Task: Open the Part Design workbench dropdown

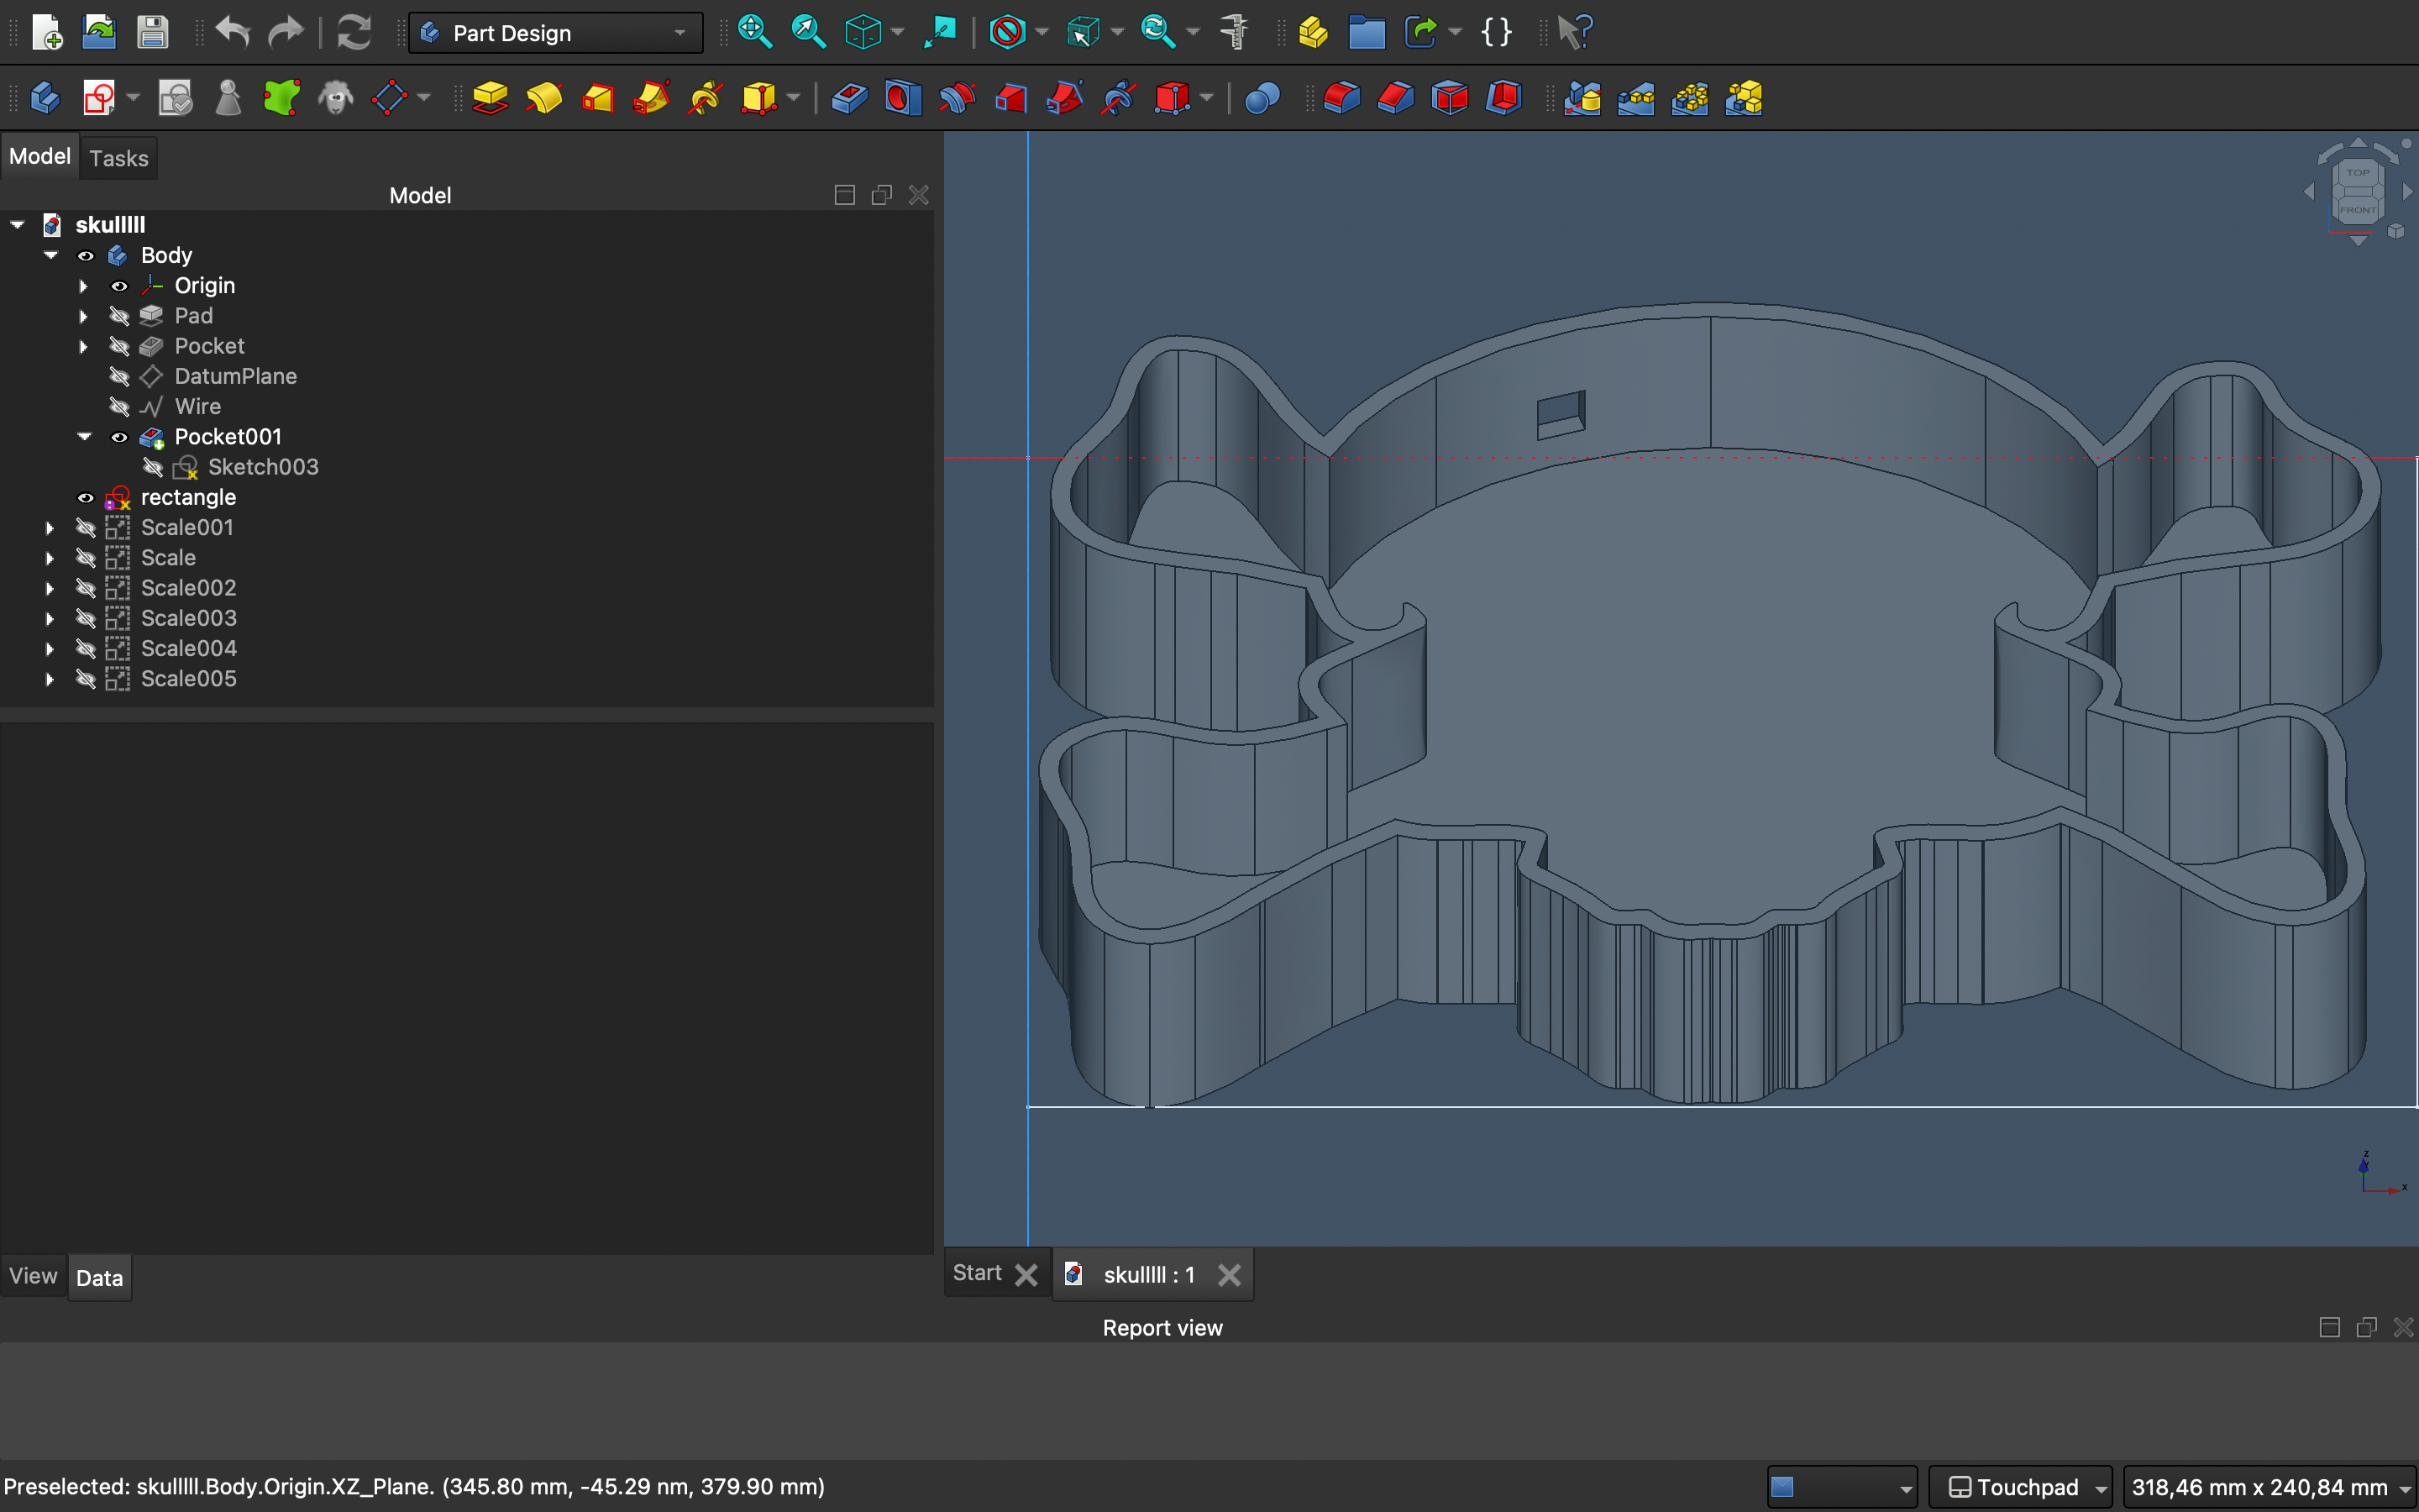Action: coord(556,33)
